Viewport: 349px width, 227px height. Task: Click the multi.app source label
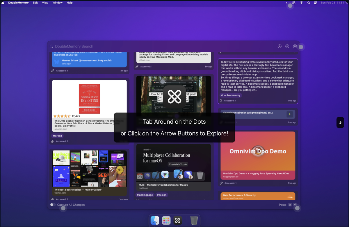[143, 188]
